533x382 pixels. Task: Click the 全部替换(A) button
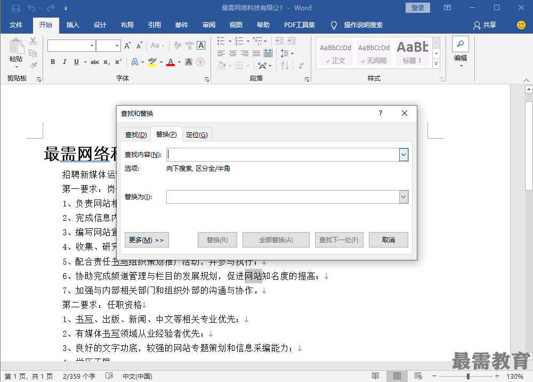click(276, 240)
